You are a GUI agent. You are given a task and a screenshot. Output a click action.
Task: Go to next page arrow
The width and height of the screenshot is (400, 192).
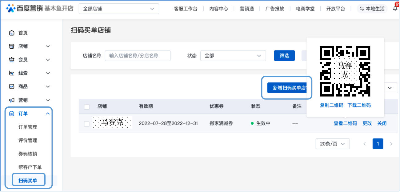pos(391,144)
